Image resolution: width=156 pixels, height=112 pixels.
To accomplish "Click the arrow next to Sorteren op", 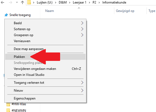I will pyautogui.click(x=82, y=29).
